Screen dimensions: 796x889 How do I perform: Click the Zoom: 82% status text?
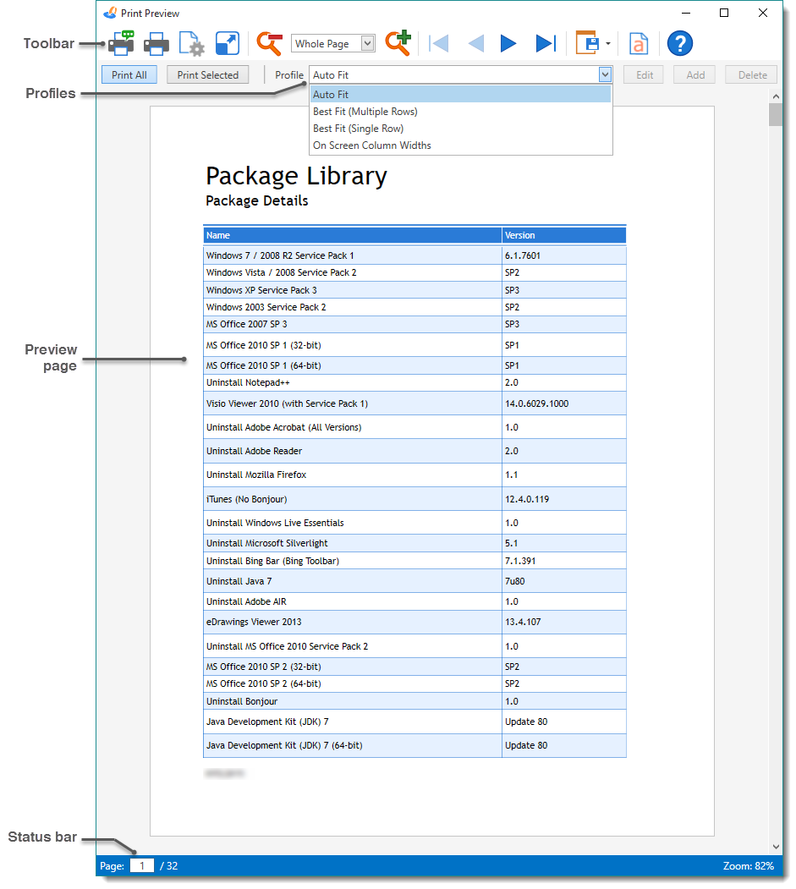click(748, 866)
